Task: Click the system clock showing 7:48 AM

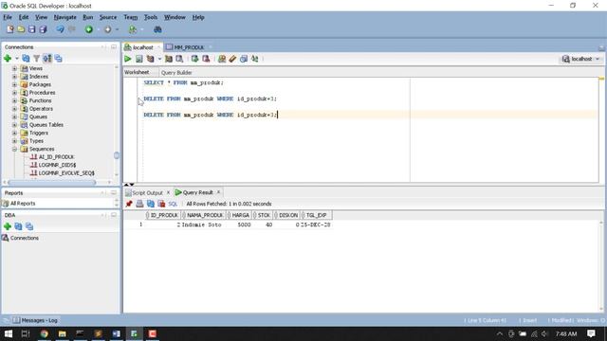Action: click(566, 333)
